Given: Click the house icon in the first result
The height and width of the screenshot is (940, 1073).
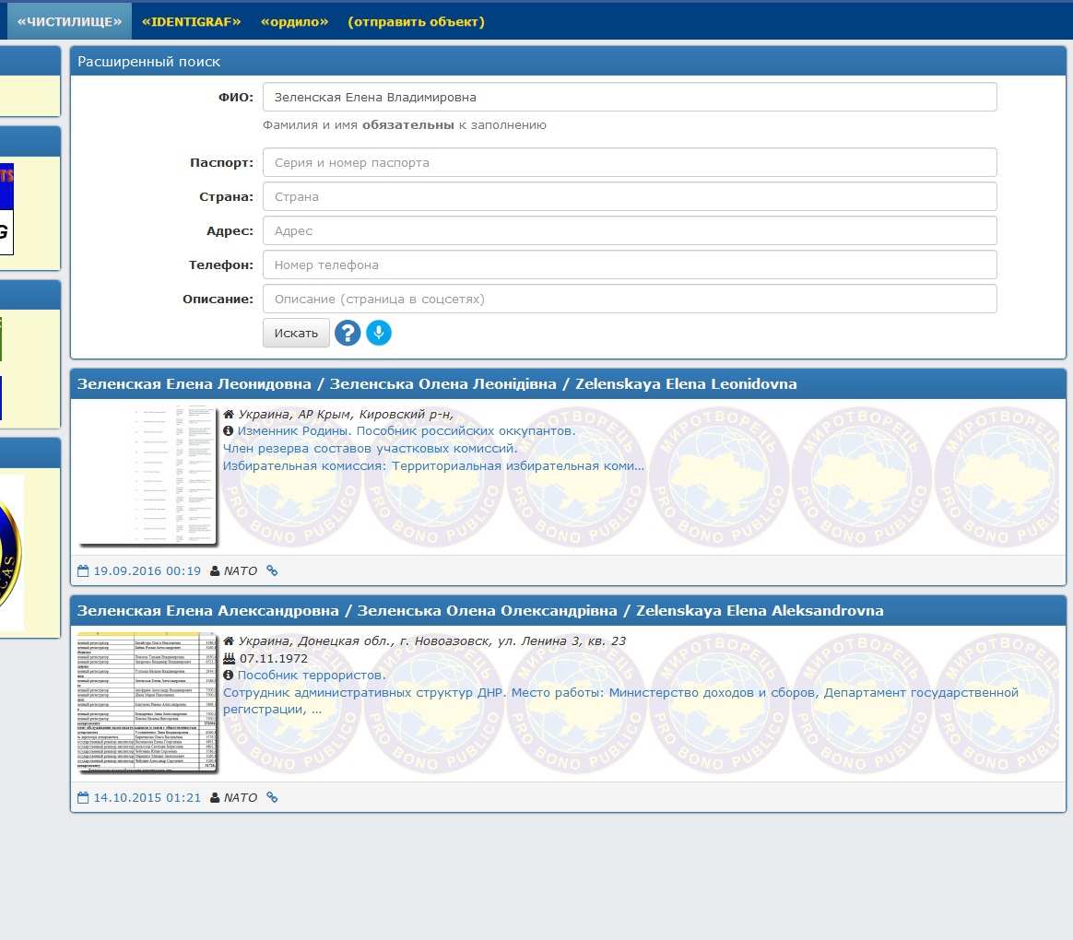Looking at the screenshot, I should pos(229,415).
